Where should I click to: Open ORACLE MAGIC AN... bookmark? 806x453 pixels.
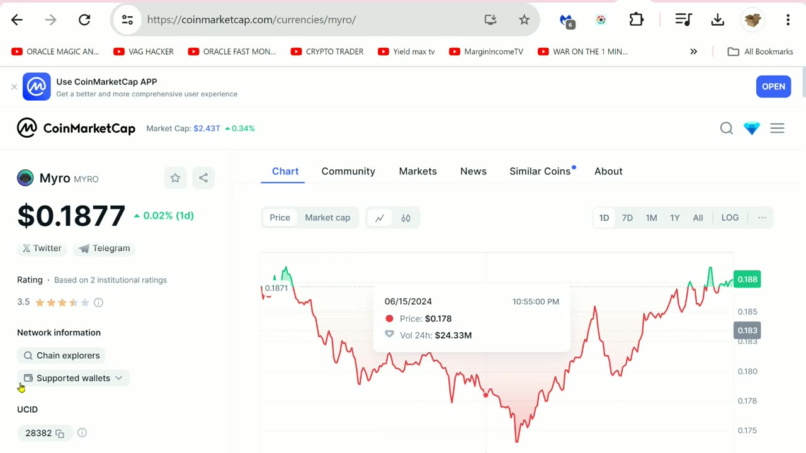[55, 52]
